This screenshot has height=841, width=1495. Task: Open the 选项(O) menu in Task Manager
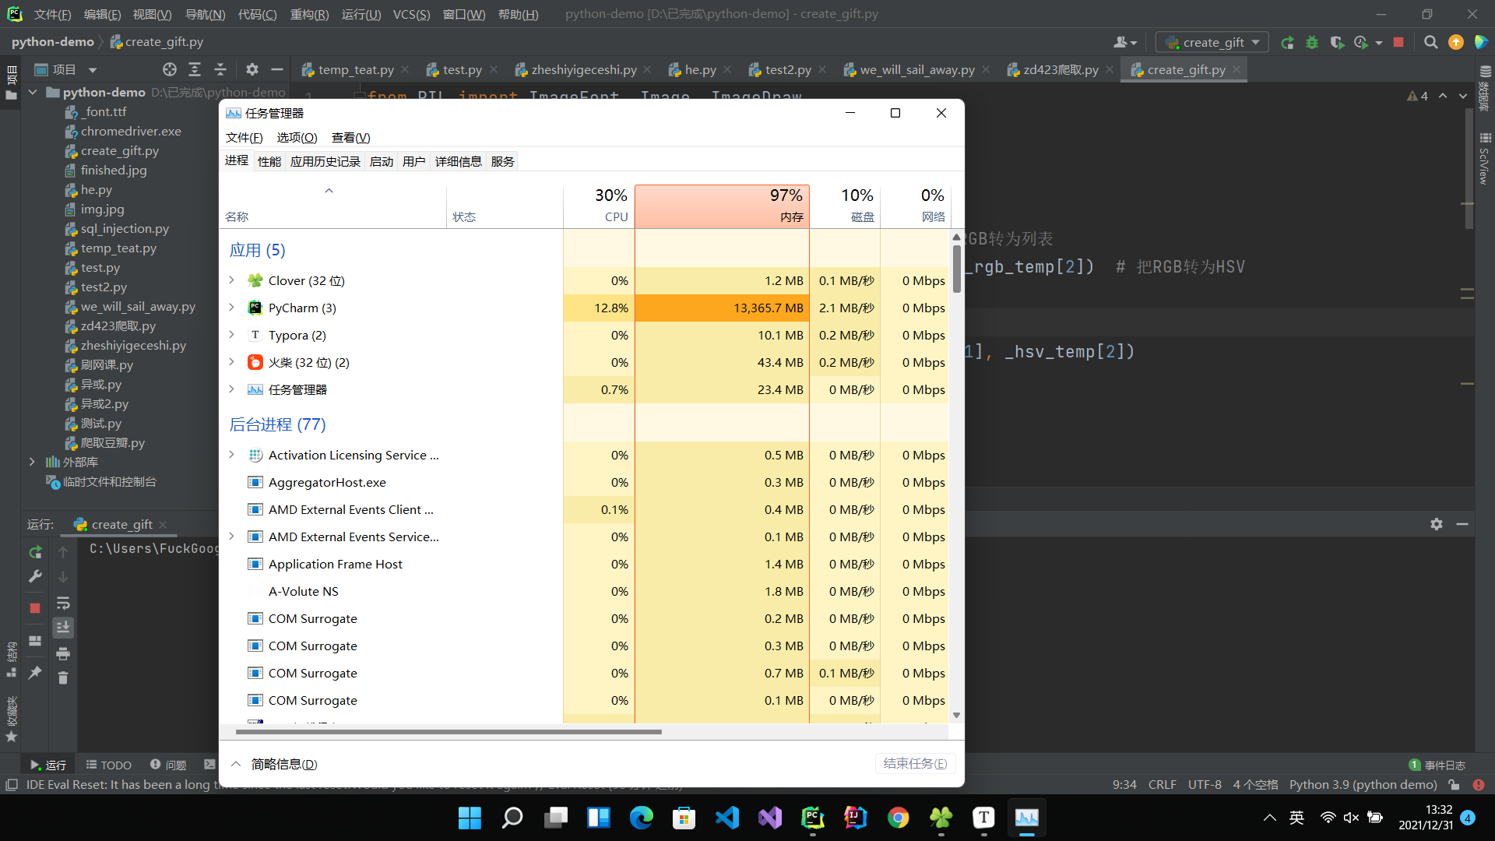[297, 137]
